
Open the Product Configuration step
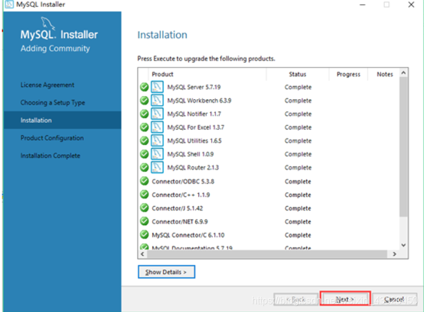point(51,138)
